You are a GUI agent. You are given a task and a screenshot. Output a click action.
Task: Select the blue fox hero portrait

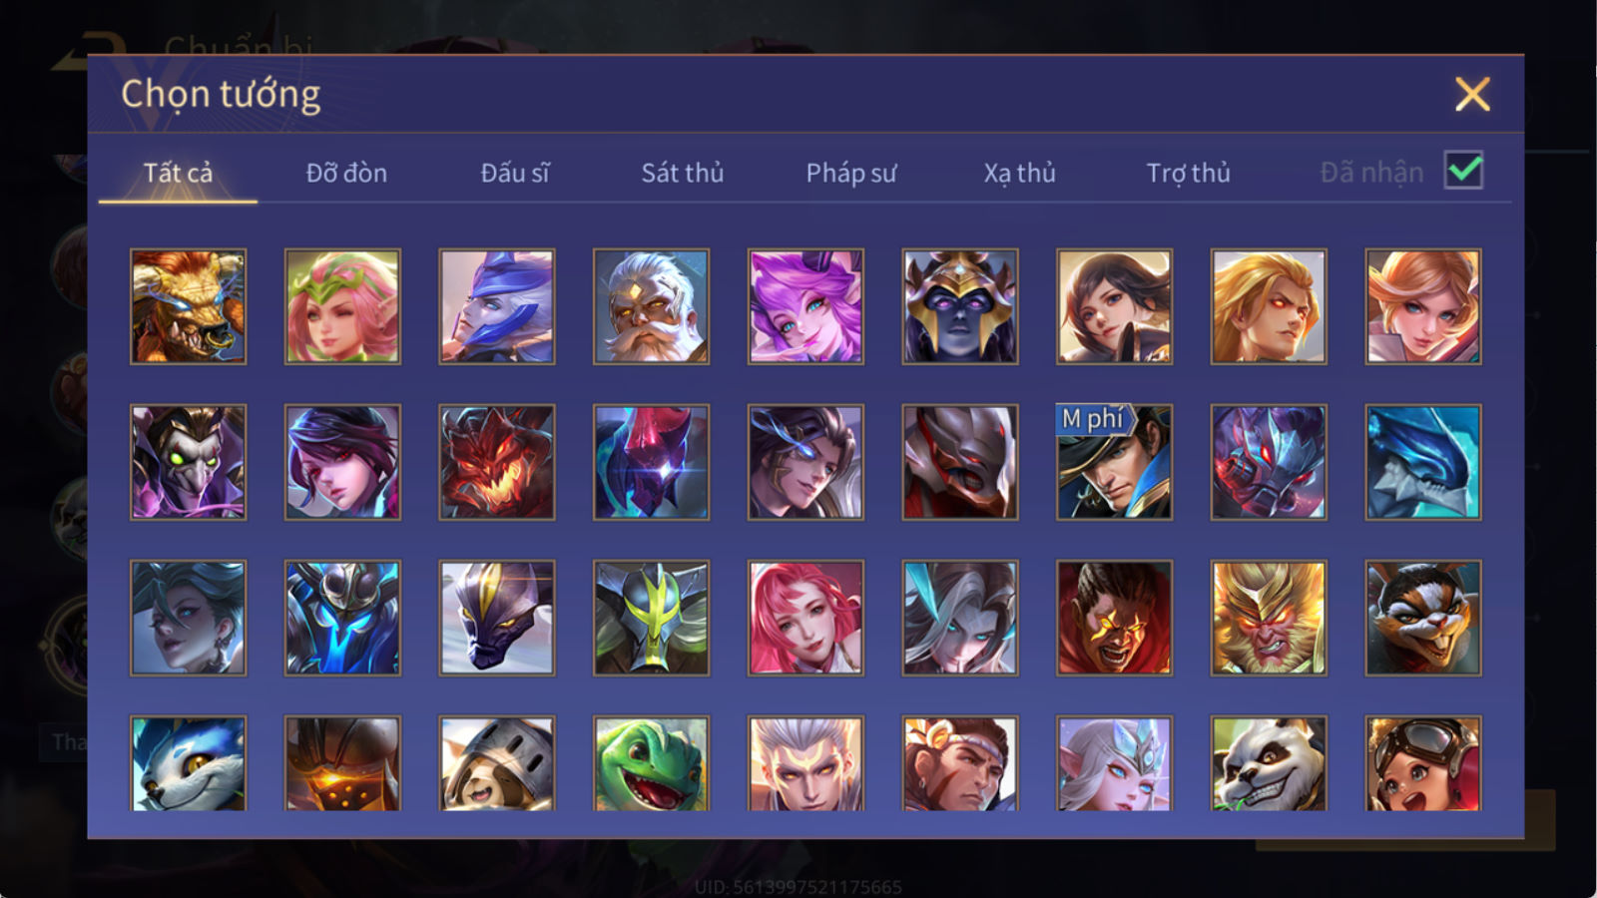[x=189, y=763]
